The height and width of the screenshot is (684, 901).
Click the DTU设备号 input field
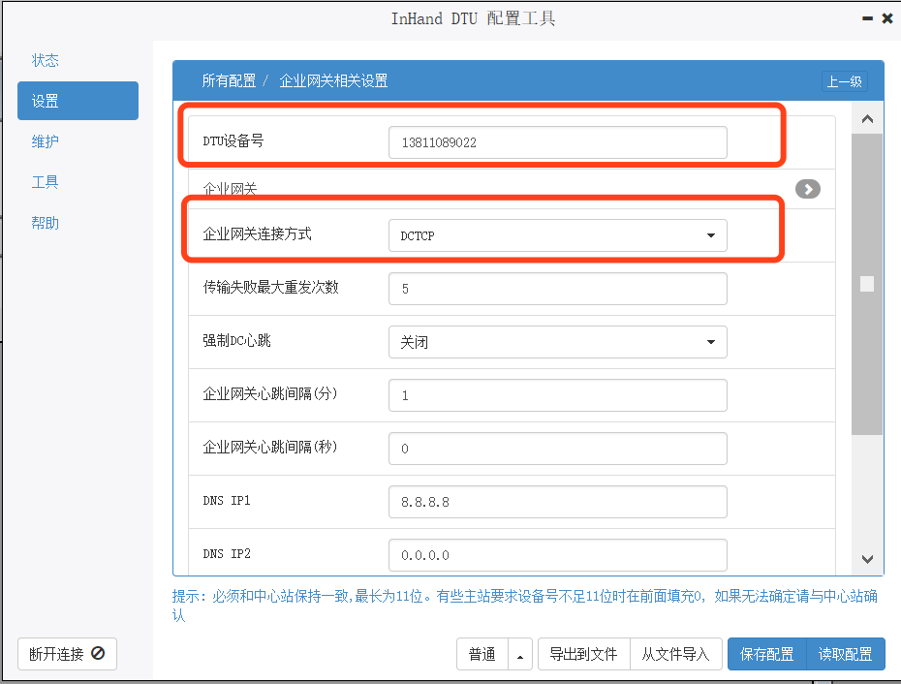pos(557,142)
